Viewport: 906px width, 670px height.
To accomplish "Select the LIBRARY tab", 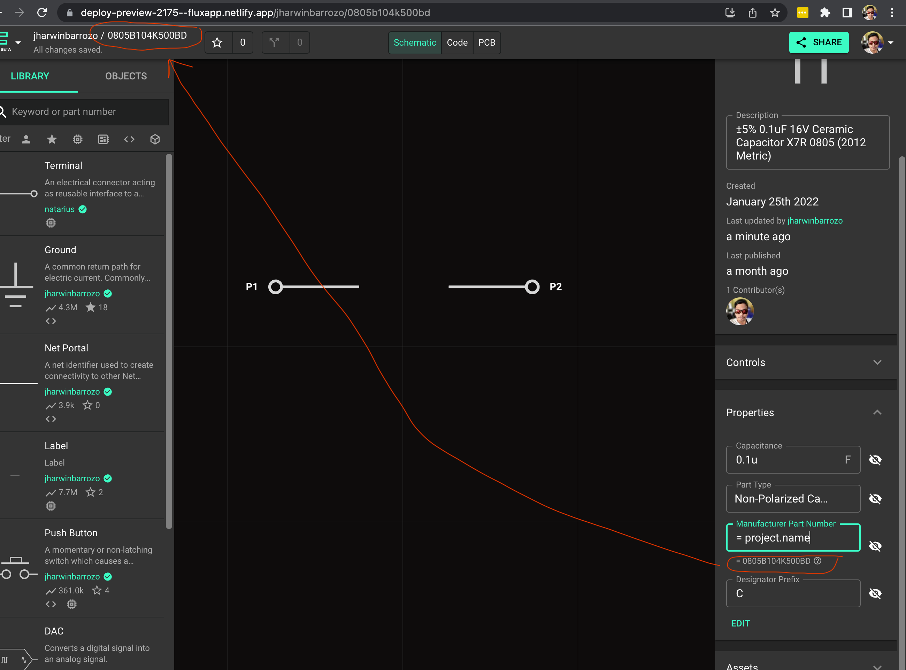I will (30, 76).
